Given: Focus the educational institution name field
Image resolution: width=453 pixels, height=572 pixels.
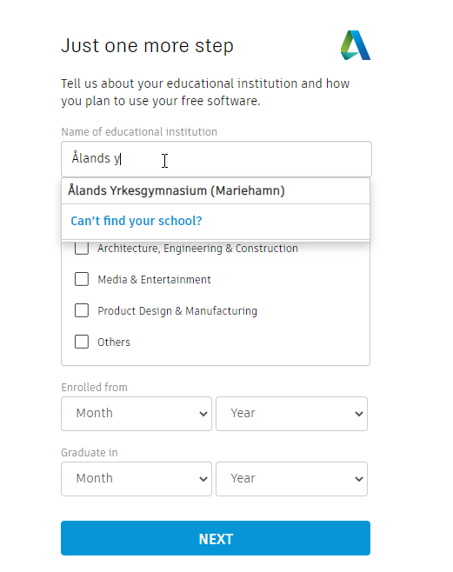Looking at the screenshot, I should (x=217, y=159).
